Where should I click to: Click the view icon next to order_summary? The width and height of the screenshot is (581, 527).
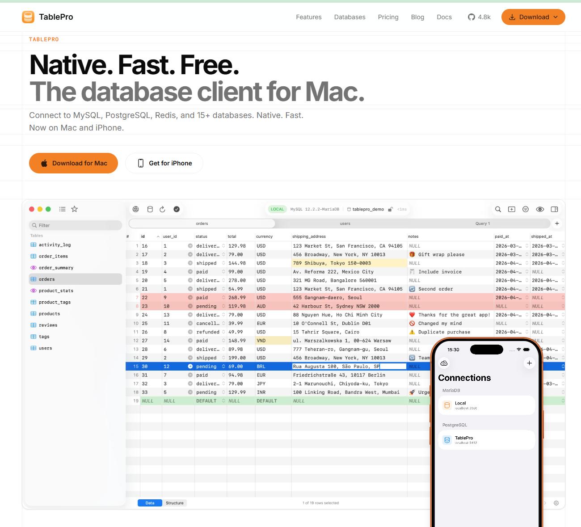pyautogui.click(x=33, y=268)
